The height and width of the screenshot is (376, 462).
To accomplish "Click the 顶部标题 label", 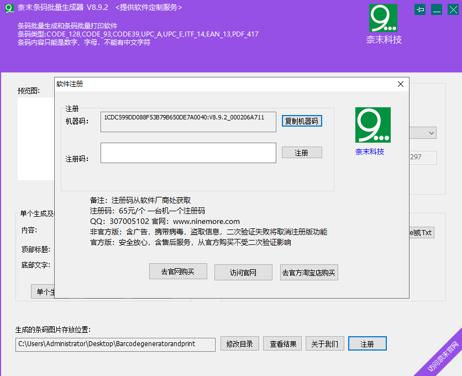I will pyautogui.click(x=36, y=249).
